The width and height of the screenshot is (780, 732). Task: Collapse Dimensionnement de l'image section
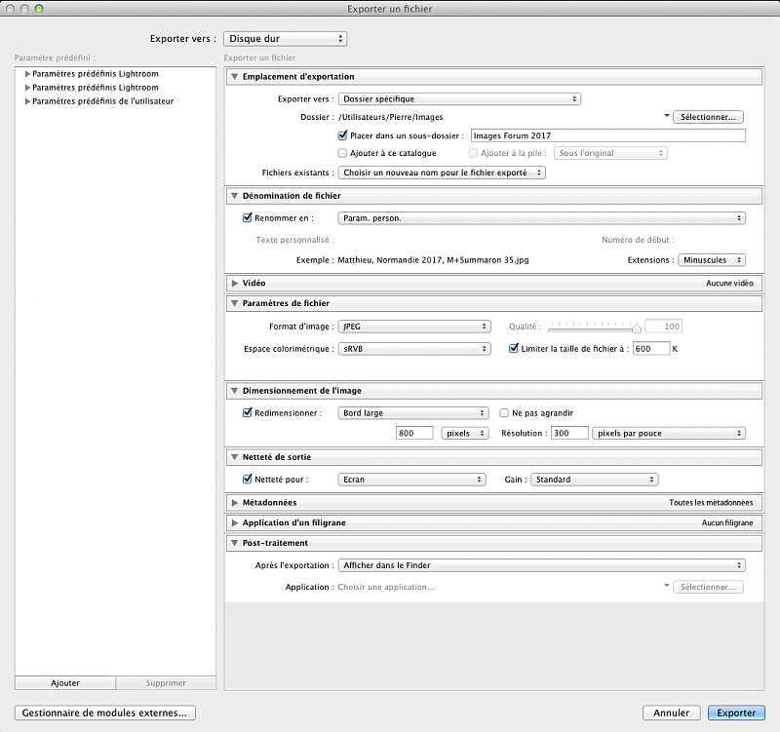pyautogui.click(x=235, y=391)
